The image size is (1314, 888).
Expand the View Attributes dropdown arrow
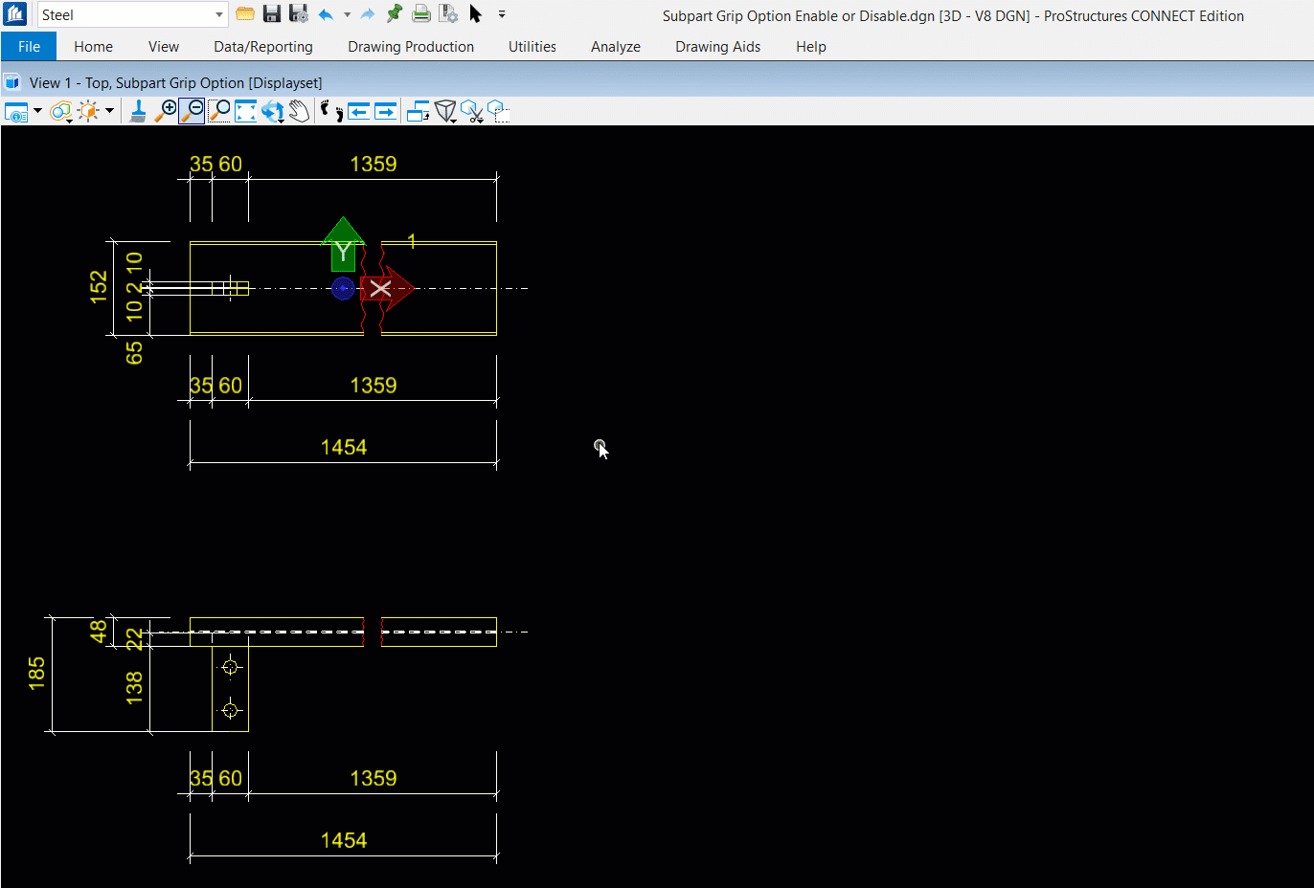point(37,111)
